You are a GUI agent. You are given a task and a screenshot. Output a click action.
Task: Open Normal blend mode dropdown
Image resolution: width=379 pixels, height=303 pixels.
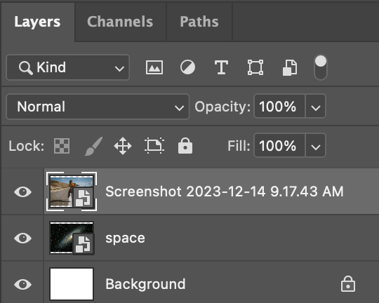(98, 107)
